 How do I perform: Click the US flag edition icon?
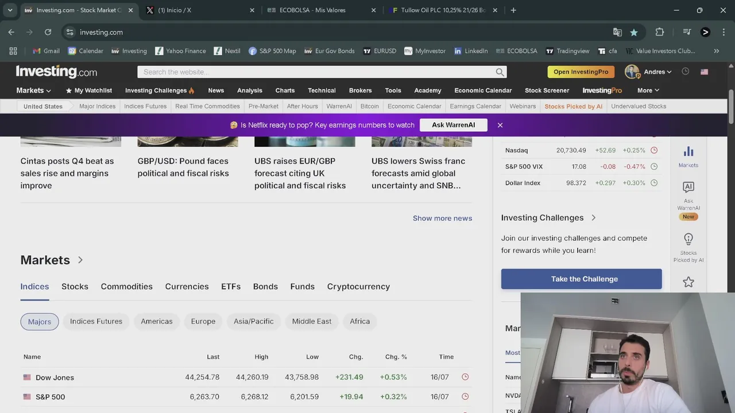pyautogui.click(x=705, y=72)
